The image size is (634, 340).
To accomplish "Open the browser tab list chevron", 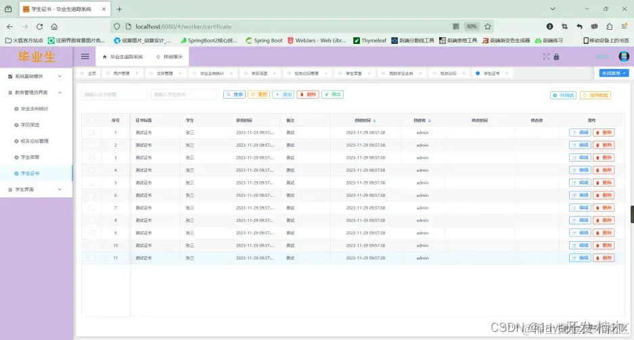I will [553, 9].
